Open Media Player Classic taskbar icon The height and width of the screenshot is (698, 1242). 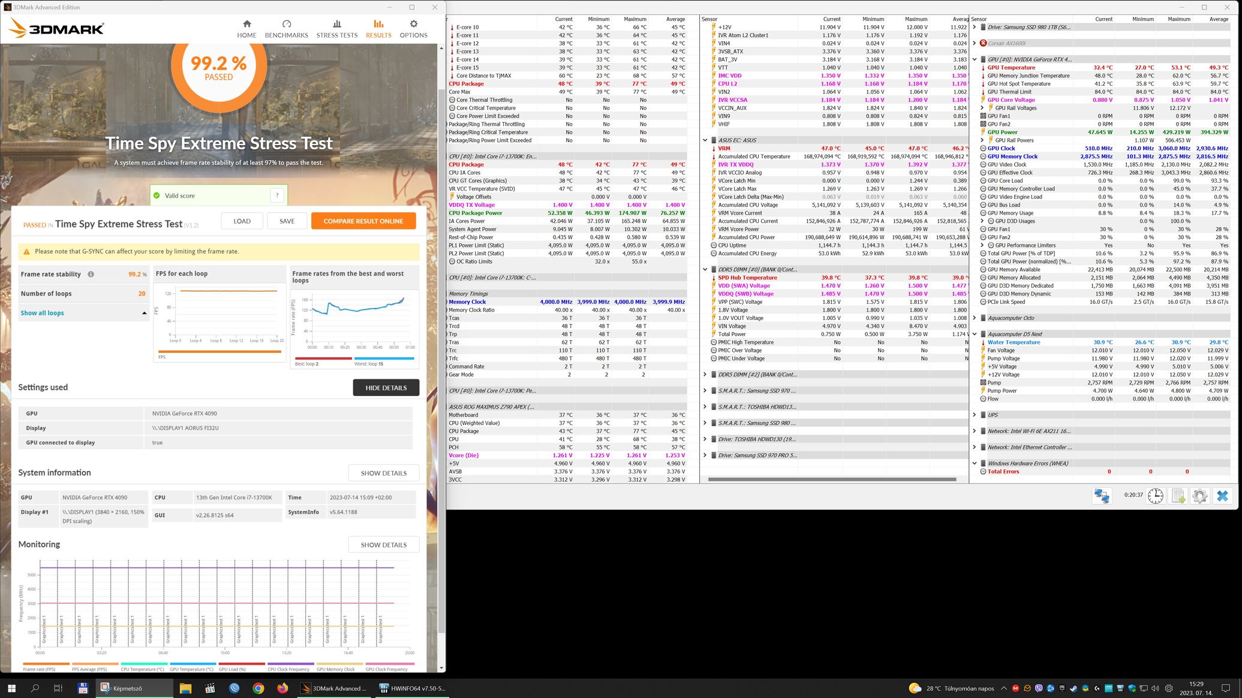210,688
